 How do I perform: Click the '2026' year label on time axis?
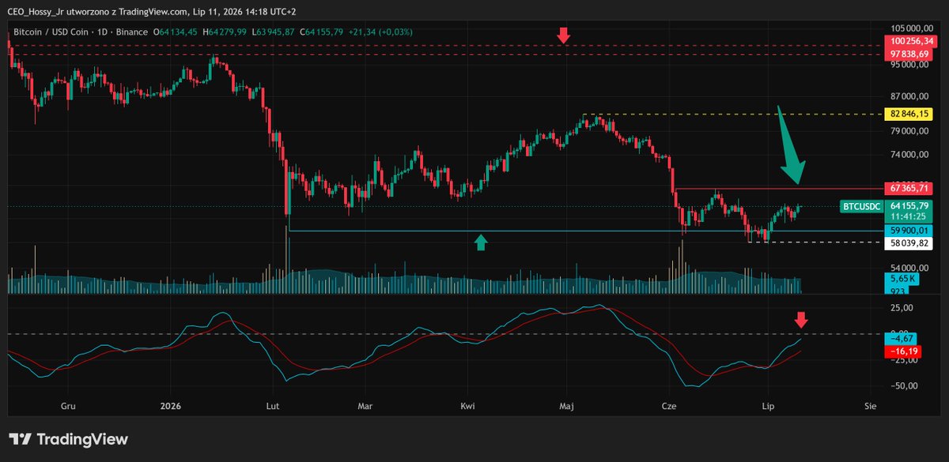(x=170, y=406)
